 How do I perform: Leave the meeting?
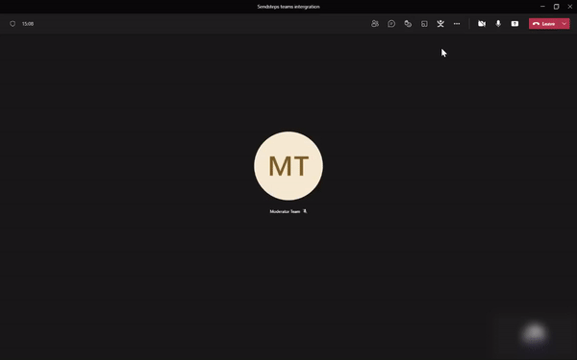(544, 23)
